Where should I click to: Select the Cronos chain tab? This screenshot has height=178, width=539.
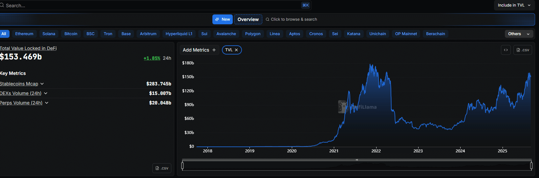pyautogui.click(x=316, y=34)
